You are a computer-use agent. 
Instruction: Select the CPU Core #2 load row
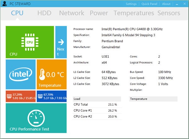97,116
